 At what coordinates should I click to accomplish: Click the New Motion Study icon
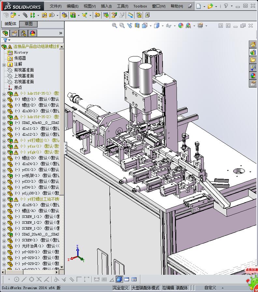point(97,15)
